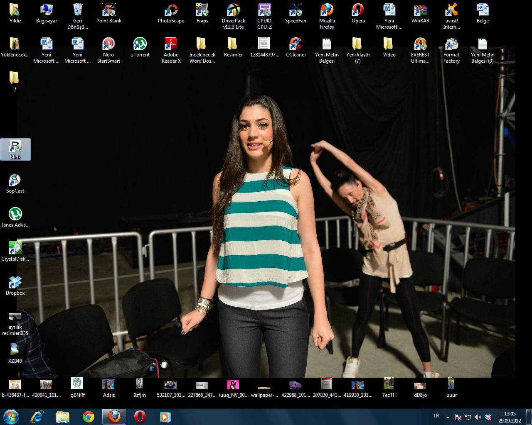The width and height of the screenshot is (532, 425).
Task: Open the Yeni klasör (7) folder
Action: [358, 50]
